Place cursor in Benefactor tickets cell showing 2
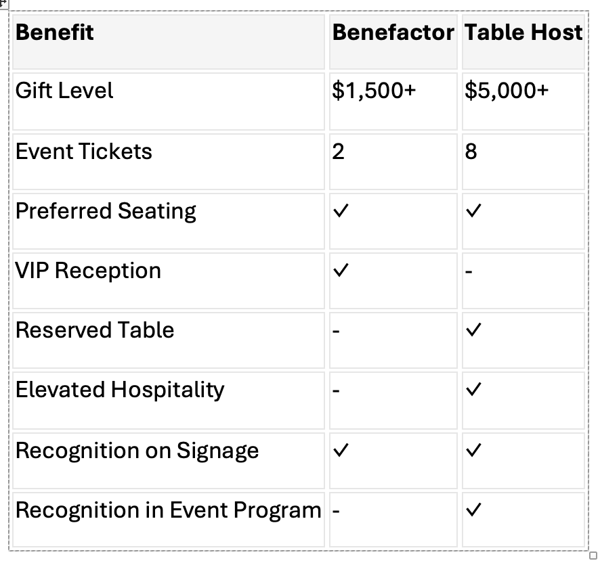 (393, 162)
